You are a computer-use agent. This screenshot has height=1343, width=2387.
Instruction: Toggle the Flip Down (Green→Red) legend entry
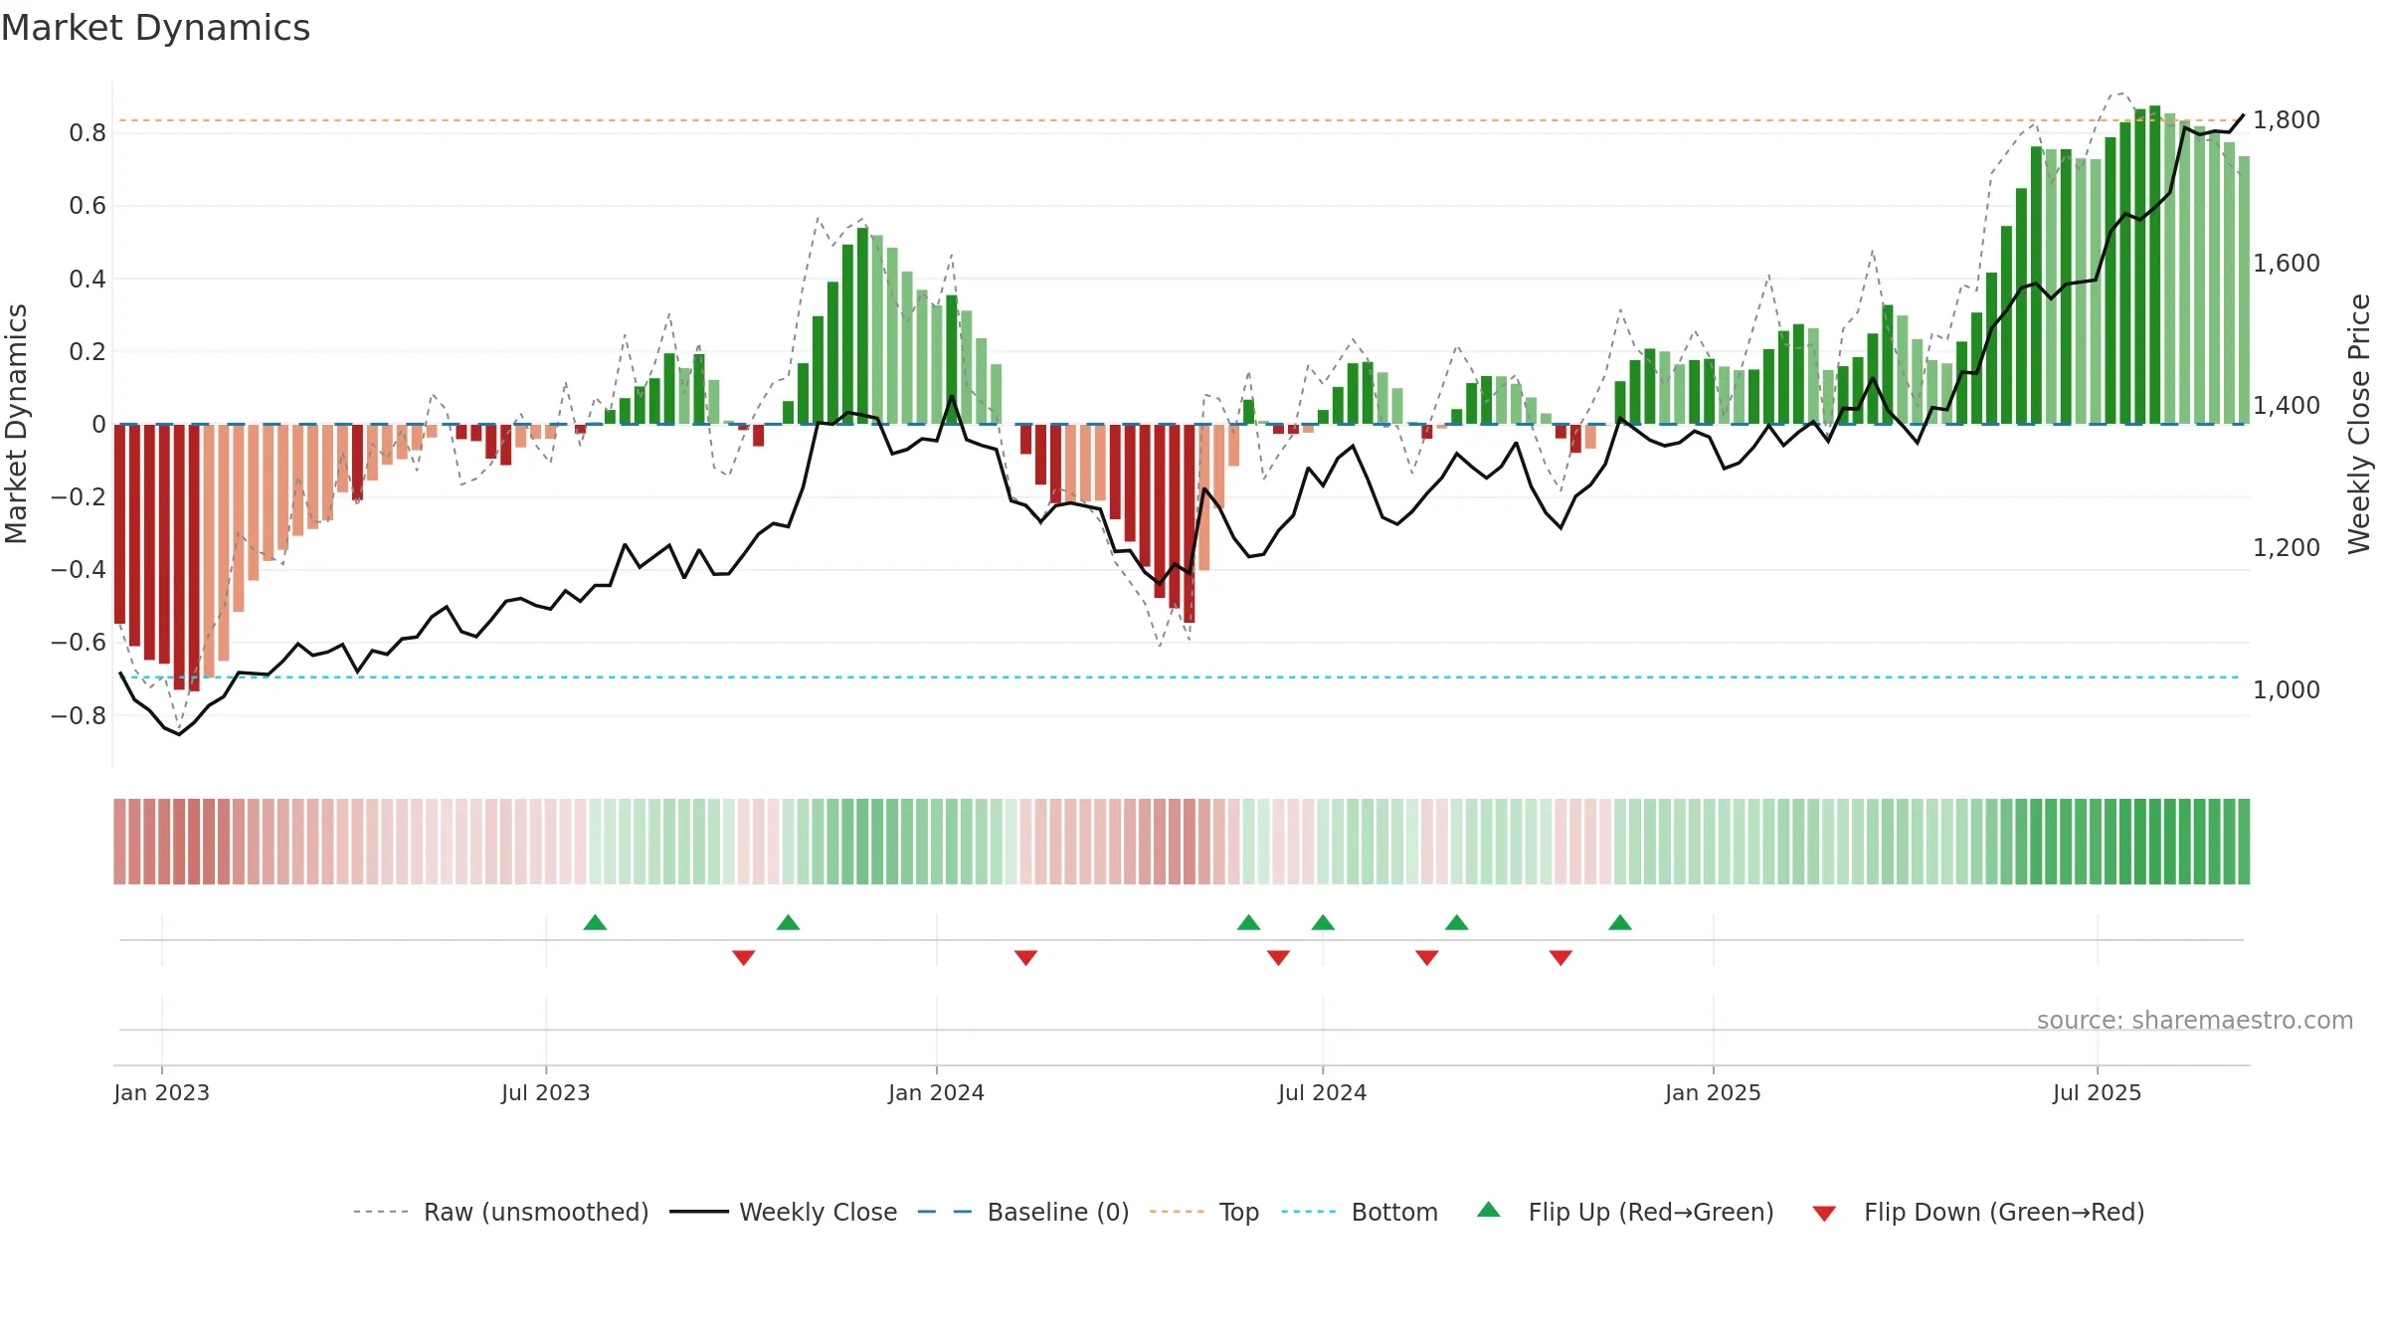[x=1977, y=1212]
